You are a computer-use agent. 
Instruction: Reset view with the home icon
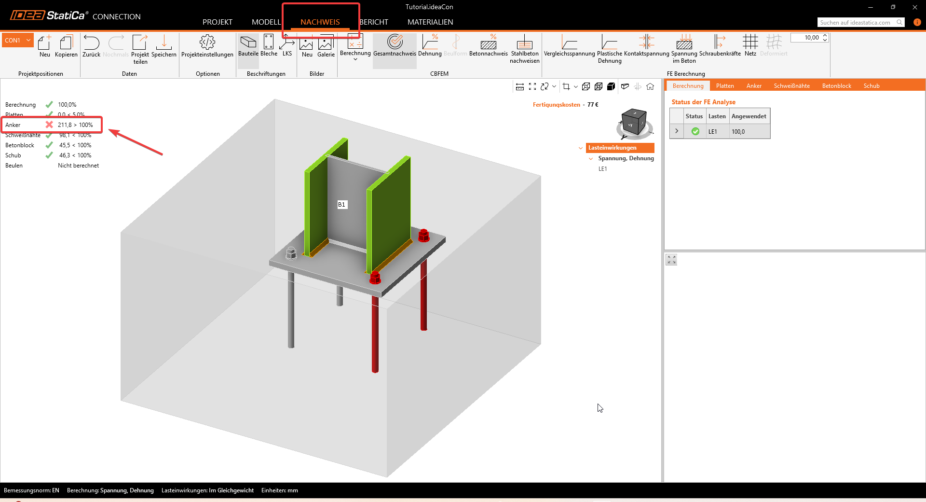[x=650, y=86]
